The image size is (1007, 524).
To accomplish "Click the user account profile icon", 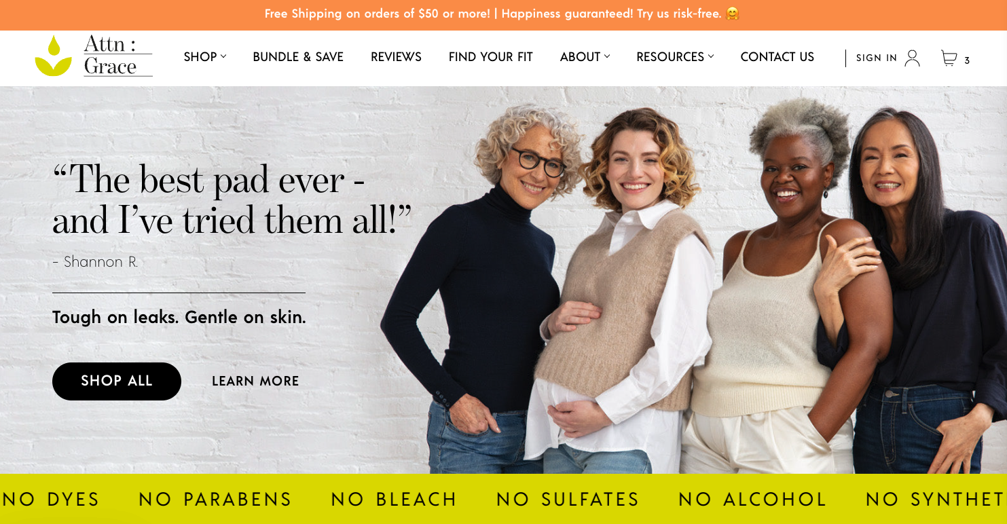I will pos(913,58).
